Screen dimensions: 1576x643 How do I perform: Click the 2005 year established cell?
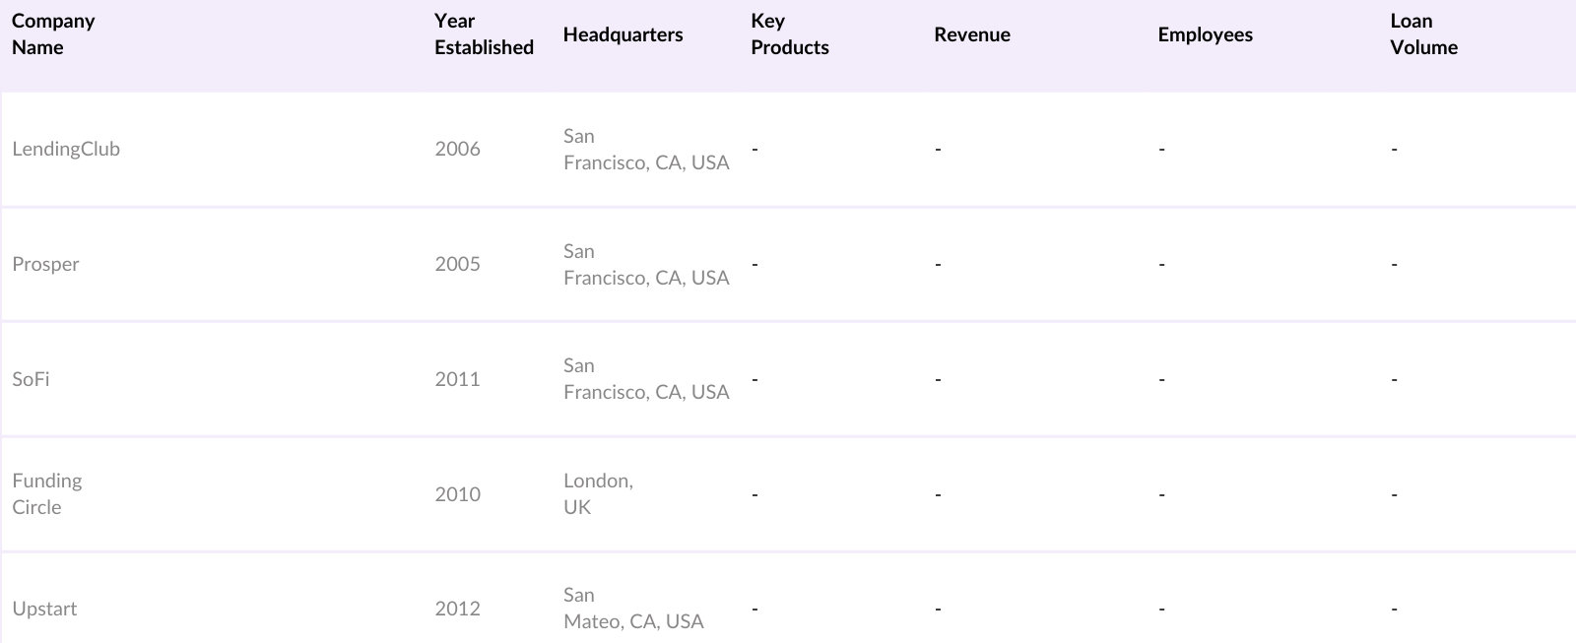pyautogui.click(x=457, y=264)
